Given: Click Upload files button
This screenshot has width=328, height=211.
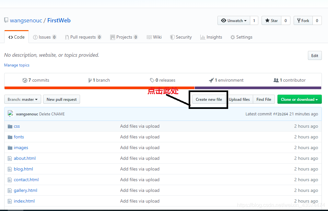Looking at the screenshot, I should coord(239,99).
